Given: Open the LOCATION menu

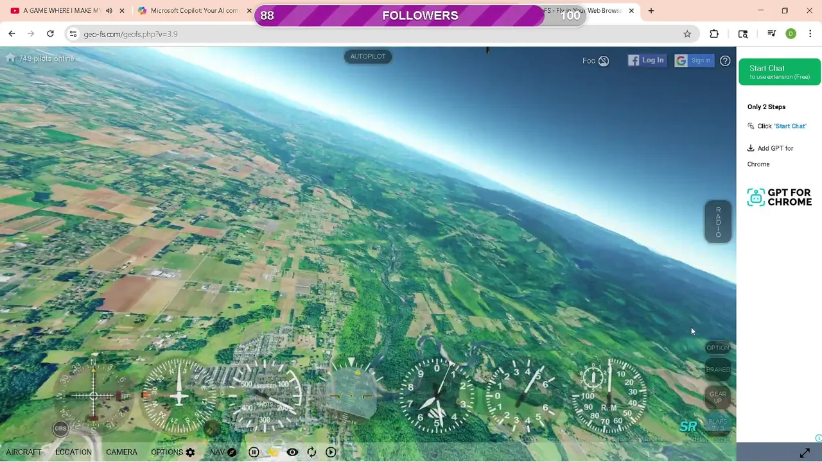Looking at the screenshot, I should (73, 452).
